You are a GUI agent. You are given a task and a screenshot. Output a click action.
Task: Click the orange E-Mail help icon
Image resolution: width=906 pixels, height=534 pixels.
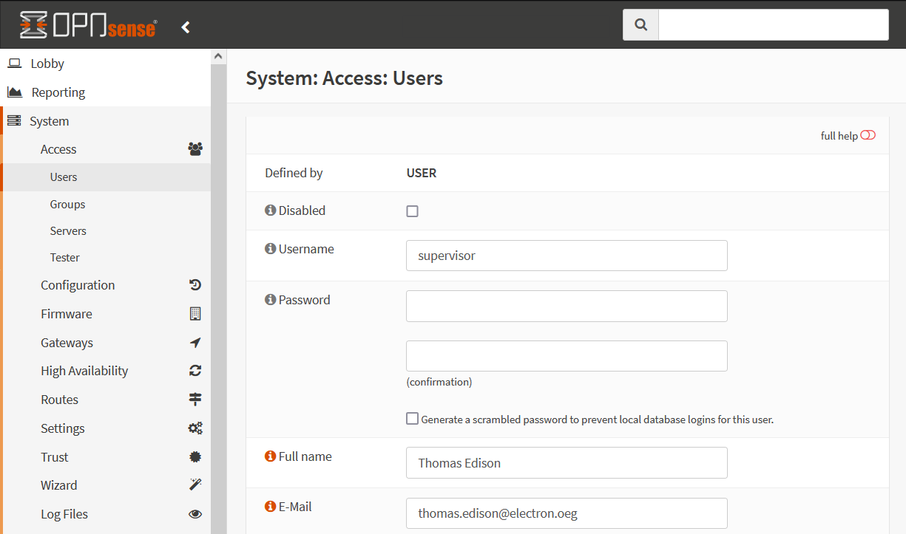tap(270, 507)
